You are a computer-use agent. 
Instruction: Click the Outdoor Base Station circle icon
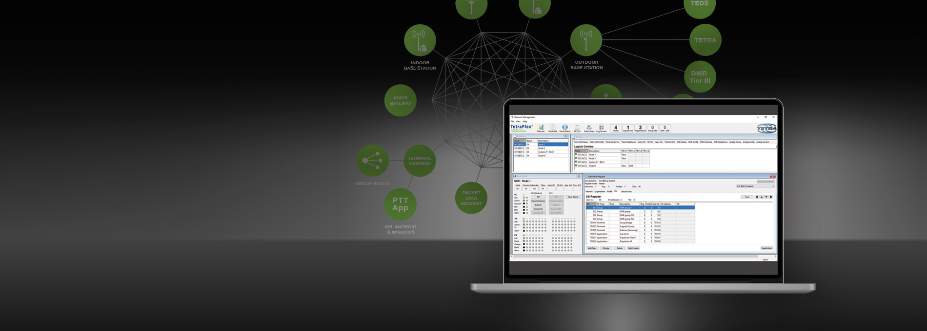coord(586,40)
